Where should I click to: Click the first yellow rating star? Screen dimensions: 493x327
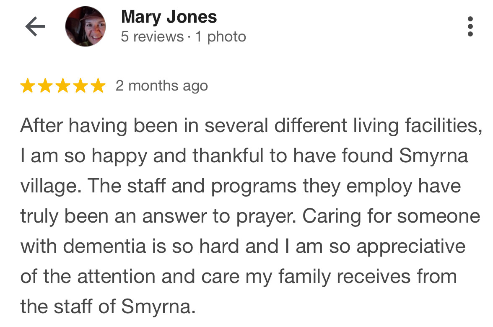tap(28, 86)
